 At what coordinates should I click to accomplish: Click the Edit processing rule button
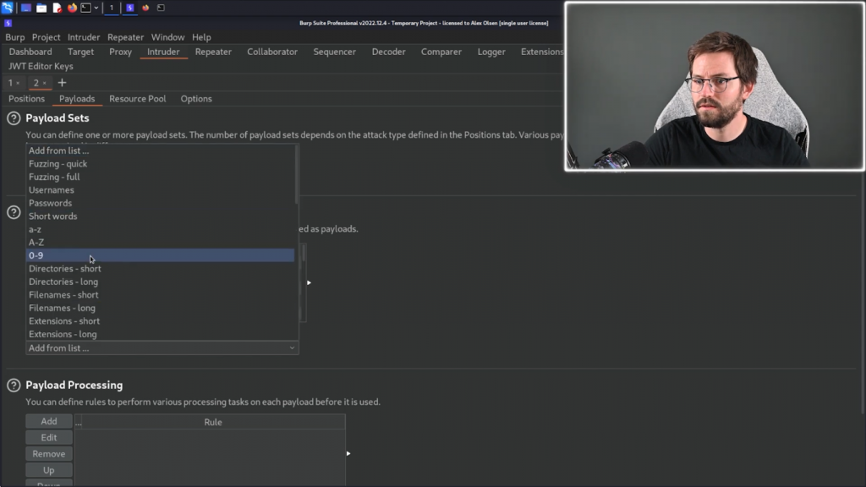(x=48, y=437)
